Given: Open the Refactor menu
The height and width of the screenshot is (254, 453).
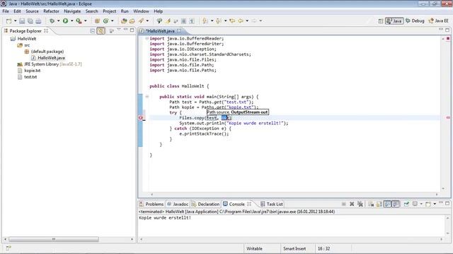Looking at the screenshot, I should [51, 11].
